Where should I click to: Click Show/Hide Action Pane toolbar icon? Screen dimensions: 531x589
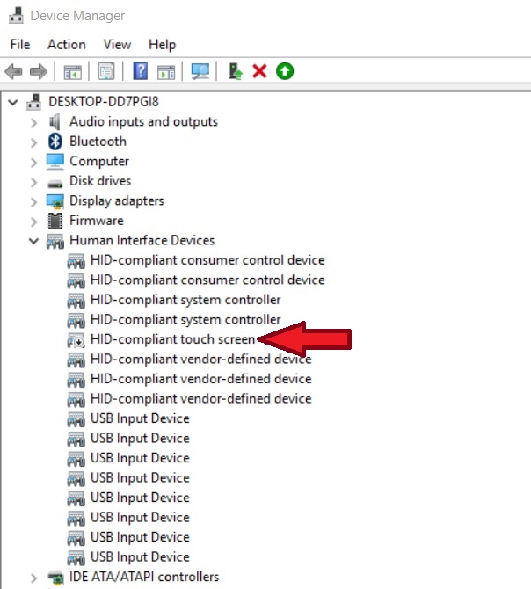[x=166, y=71]
